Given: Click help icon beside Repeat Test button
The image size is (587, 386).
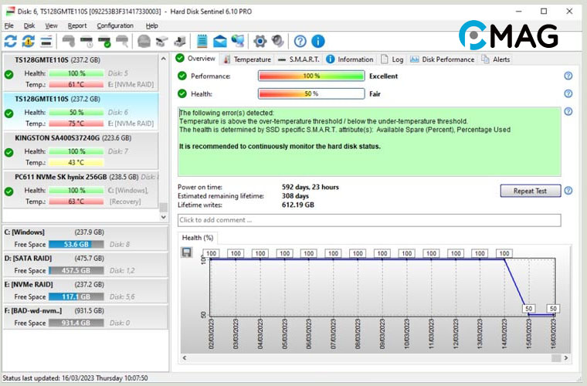Looking at the screenshot, I should point(568,191).
